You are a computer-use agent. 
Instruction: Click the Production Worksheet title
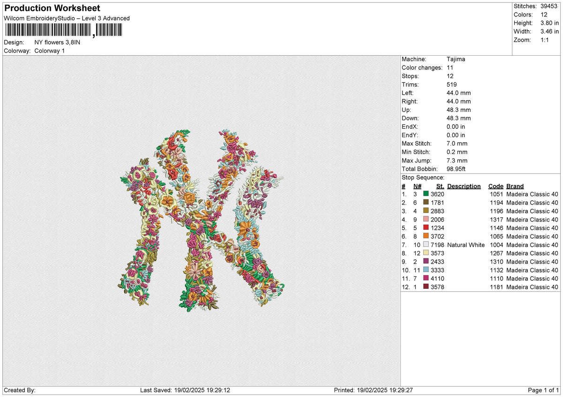pos(52,8)
